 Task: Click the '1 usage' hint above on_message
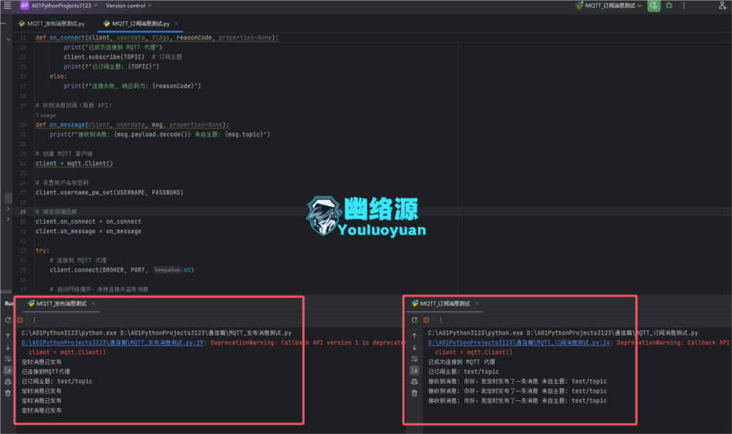[46, 115]
